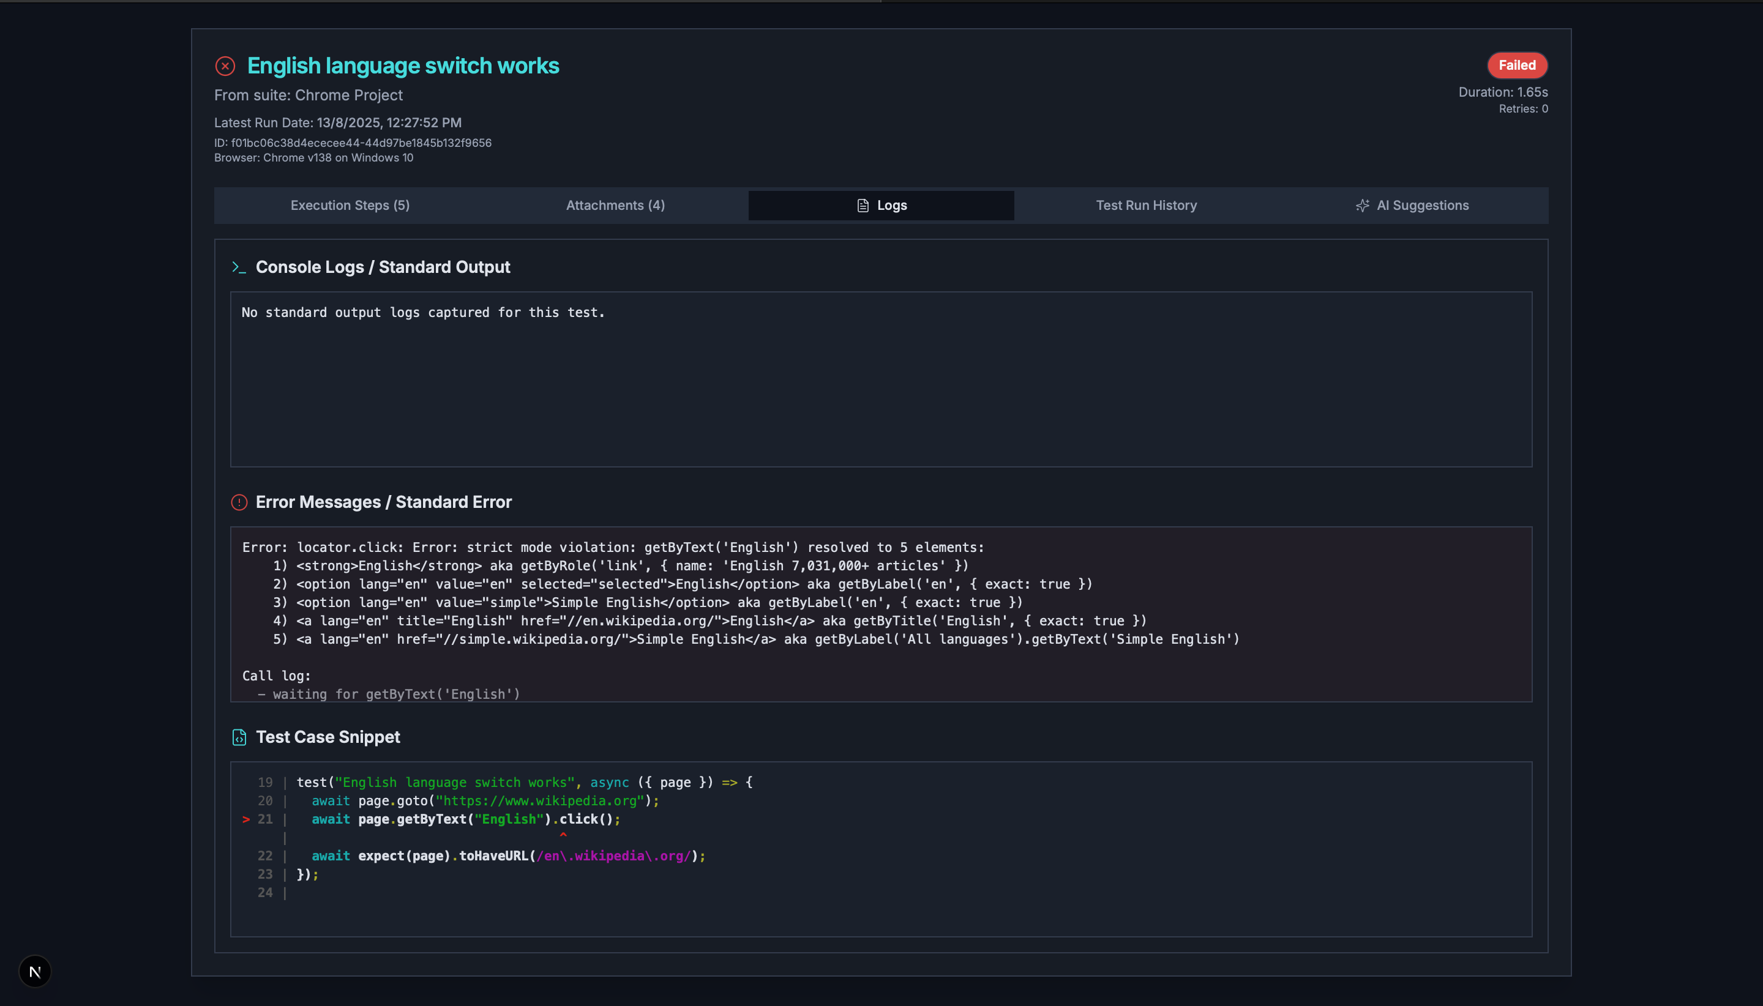Click the red arrow marker at line 21
Viewport: 1763px width, 1006px height.
[x=246, y=819]
